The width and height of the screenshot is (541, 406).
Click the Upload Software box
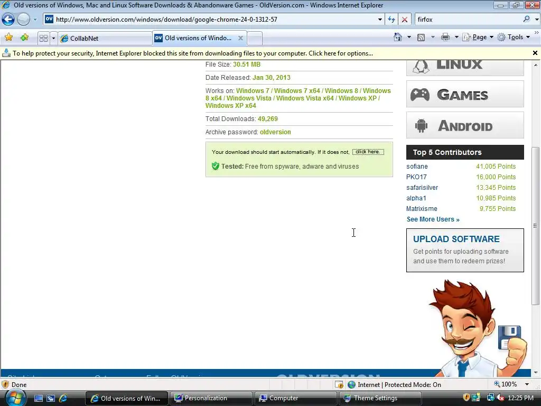click(x=465, y=250)
